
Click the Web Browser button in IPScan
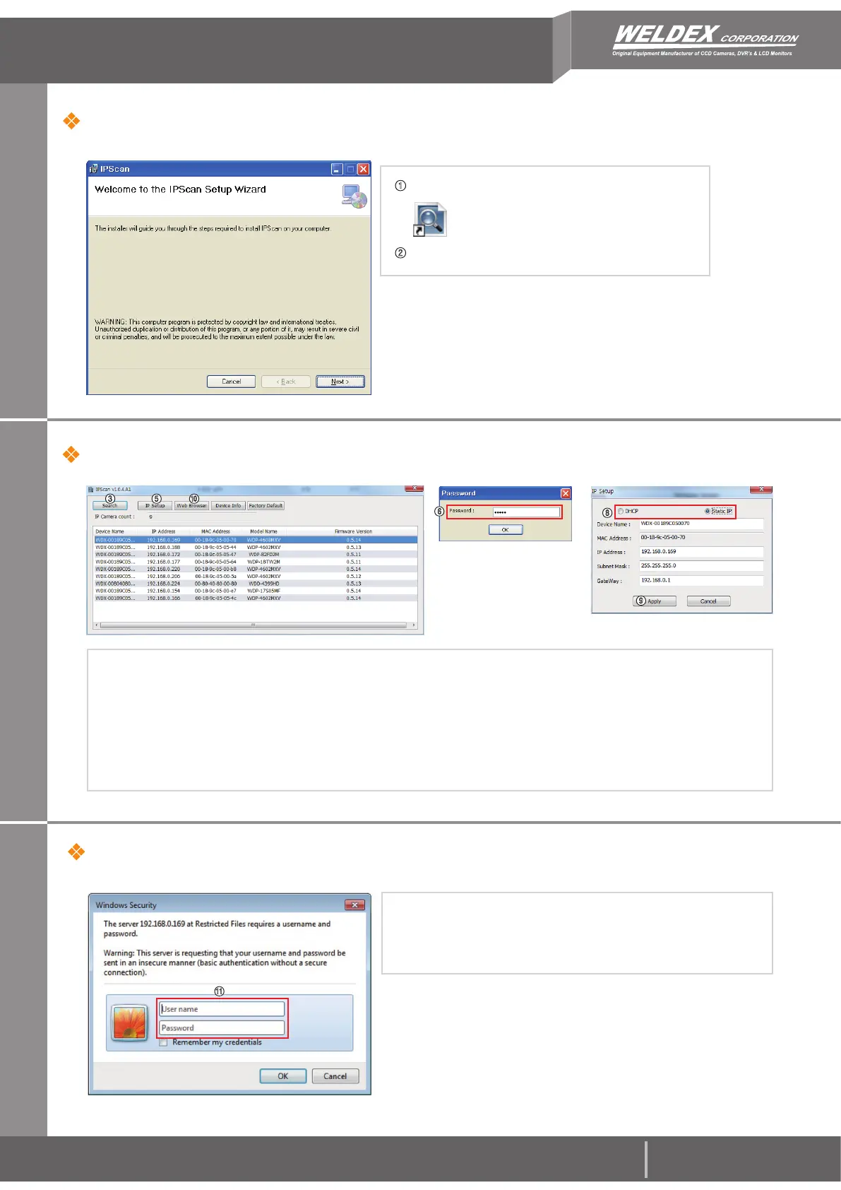191,506
